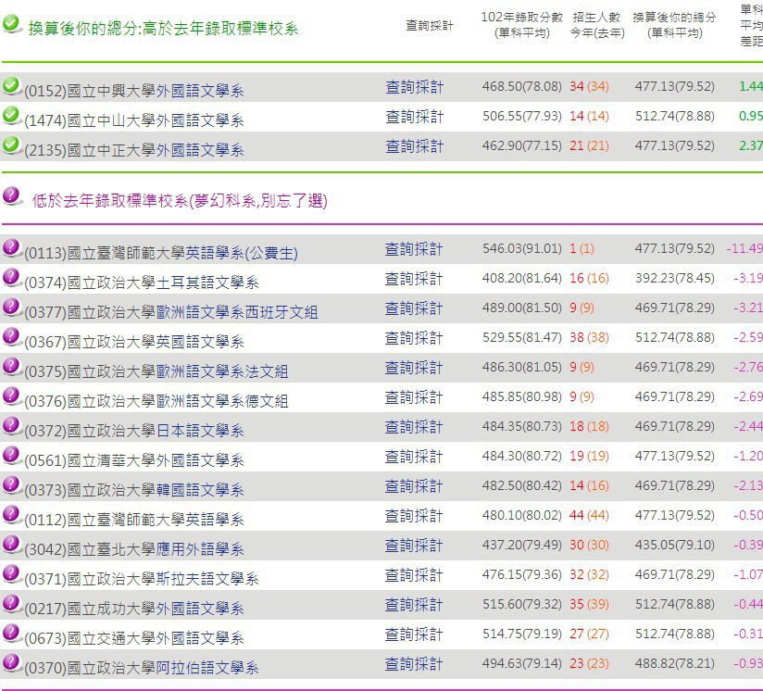
Task: Click question icon beside (3042) 臺北大學應用外語學系
Action: point(11,545)
